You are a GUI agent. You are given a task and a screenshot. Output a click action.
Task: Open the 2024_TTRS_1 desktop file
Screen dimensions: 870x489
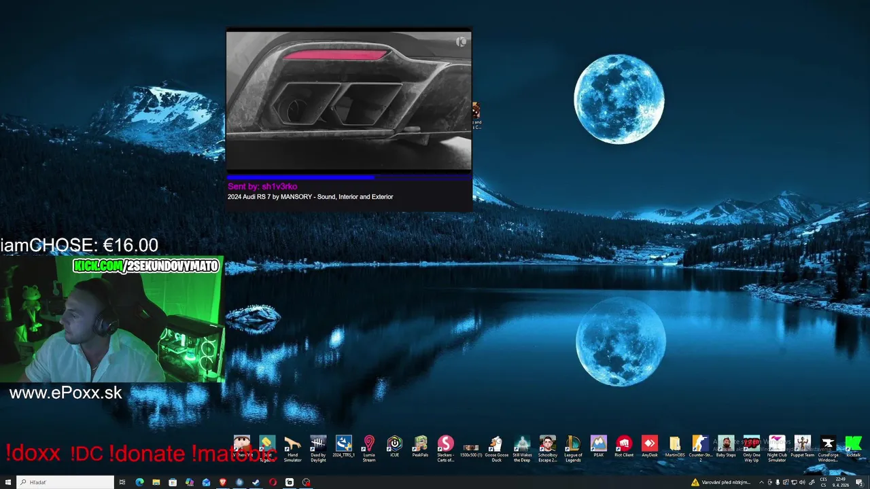tap(344, 447)
